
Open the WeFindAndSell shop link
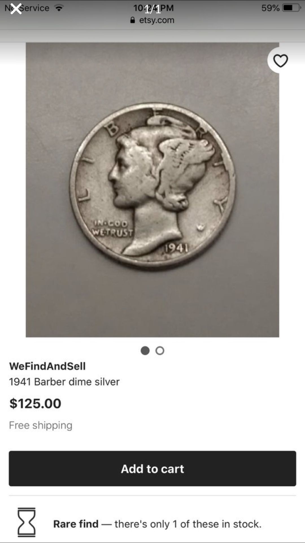point(47,366)
